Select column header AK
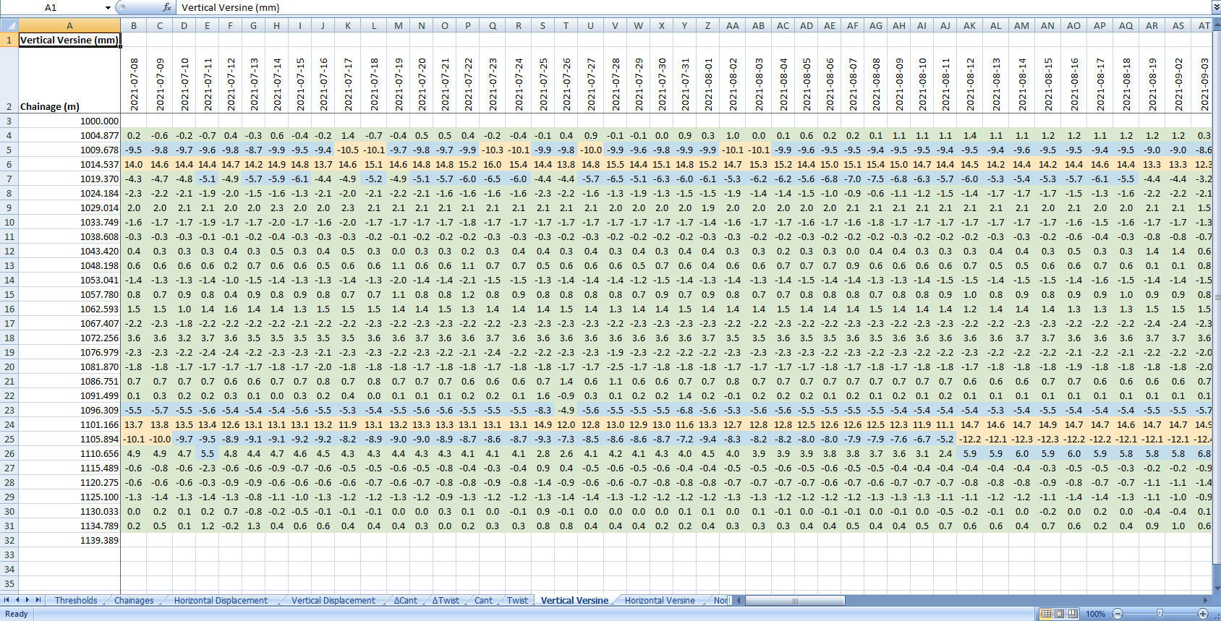1221x621 pixels. [x=969, y=25]
